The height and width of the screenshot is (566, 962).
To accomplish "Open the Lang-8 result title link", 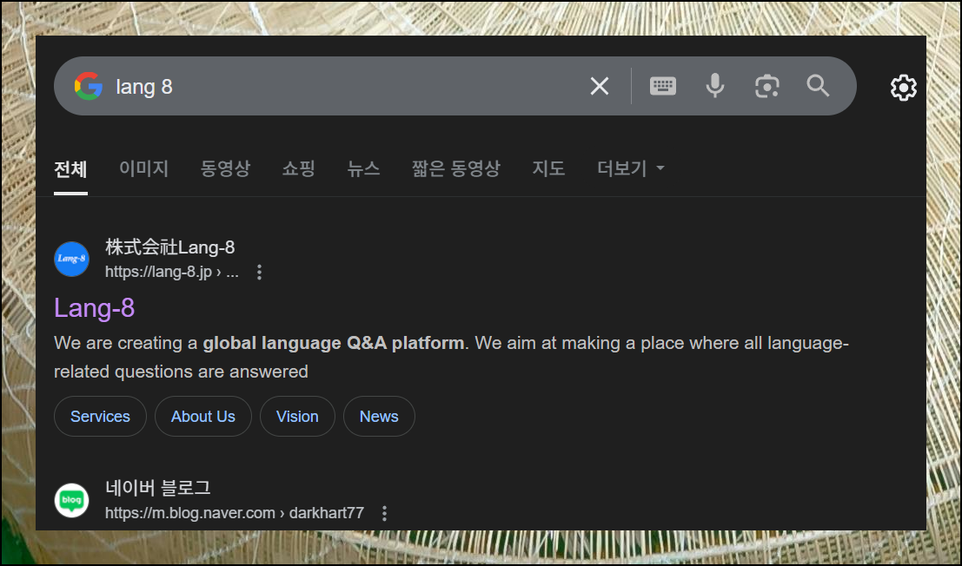I will 95,307.
